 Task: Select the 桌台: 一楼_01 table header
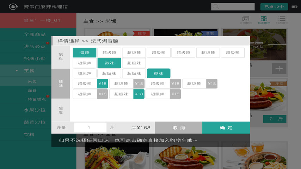(38, 20)
